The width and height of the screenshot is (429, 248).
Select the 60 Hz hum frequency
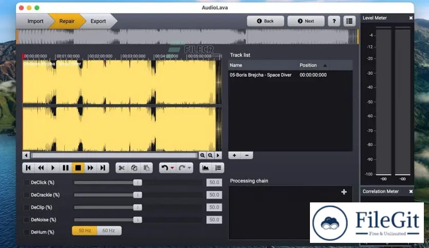click(109, 231)
